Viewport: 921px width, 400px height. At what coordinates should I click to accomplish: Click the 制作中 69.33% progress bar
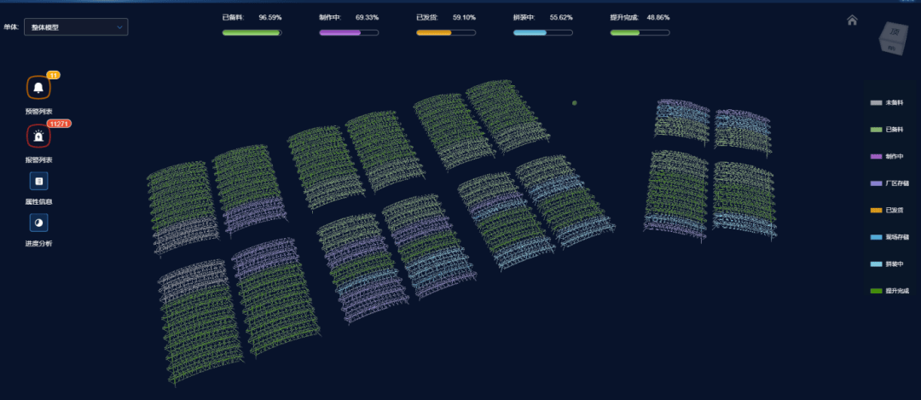point(349,32)
